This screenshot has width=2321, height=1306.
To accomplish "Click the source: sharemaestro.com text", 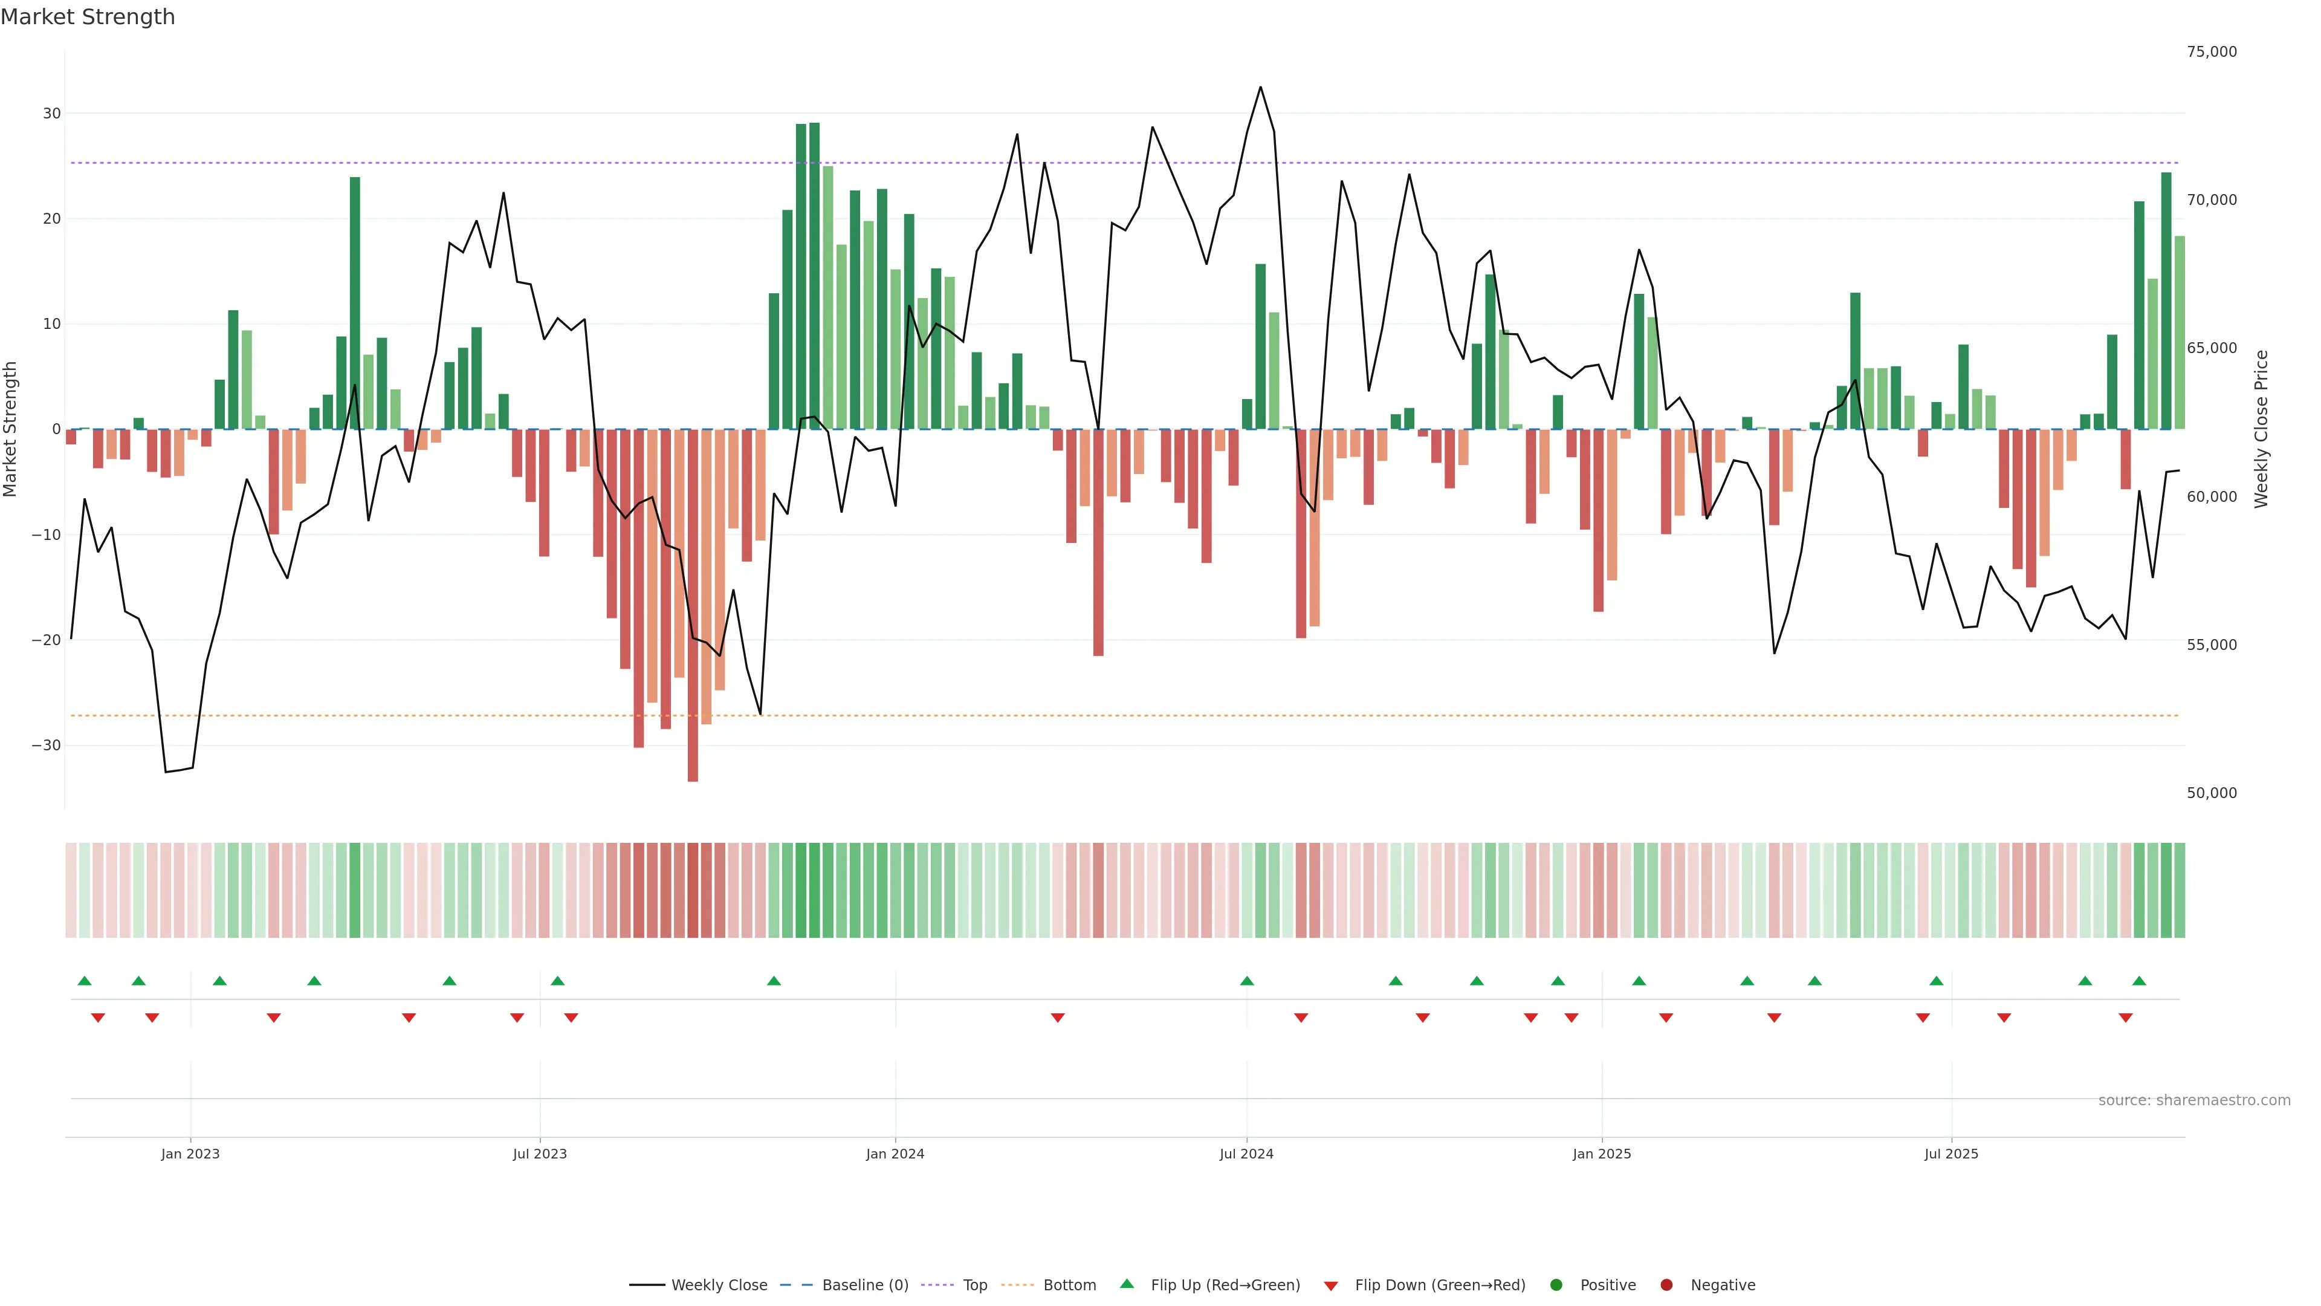I will coord(2194,1100).
